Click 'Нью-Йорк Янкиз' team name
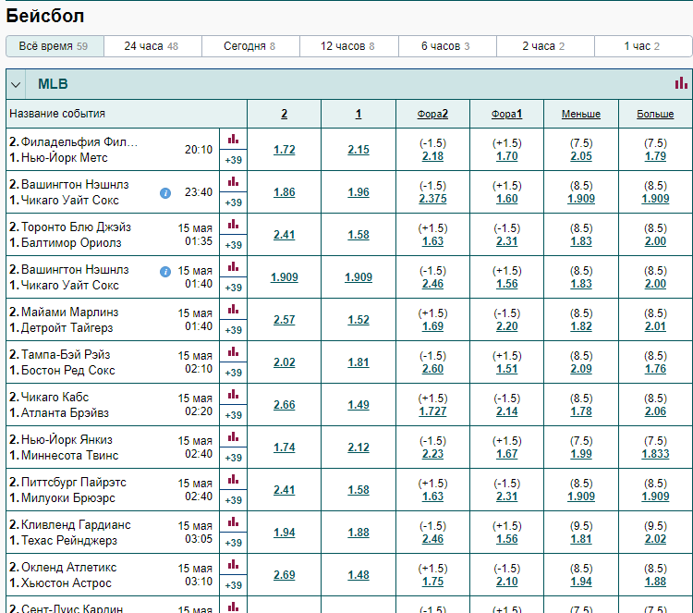 tap(67, 439)
